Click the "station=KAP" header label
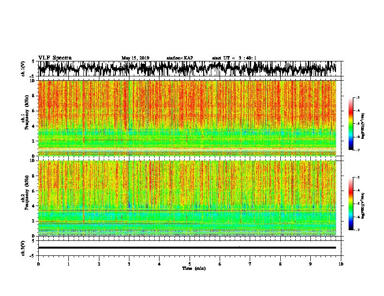 (180, 58)
